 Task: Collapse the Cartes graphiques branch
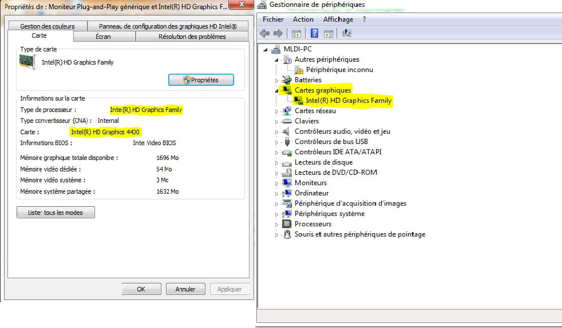(x=276, y=91)
